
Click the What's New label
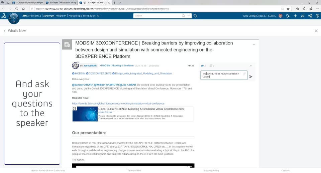tap(17, 31)
